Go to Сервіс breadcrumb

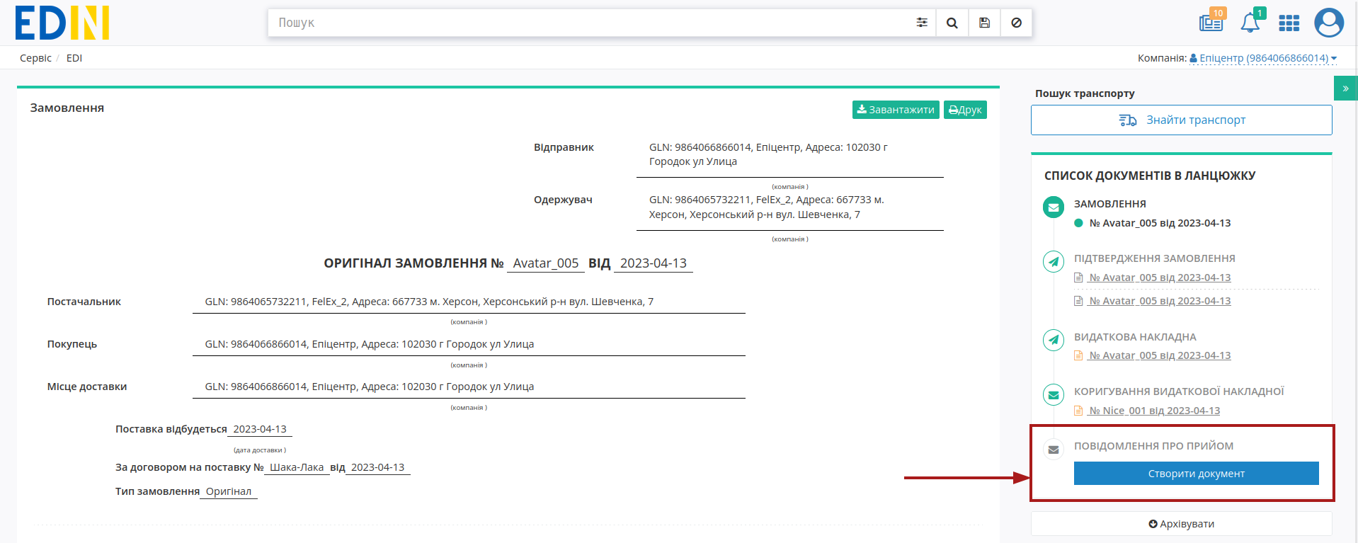35,58
